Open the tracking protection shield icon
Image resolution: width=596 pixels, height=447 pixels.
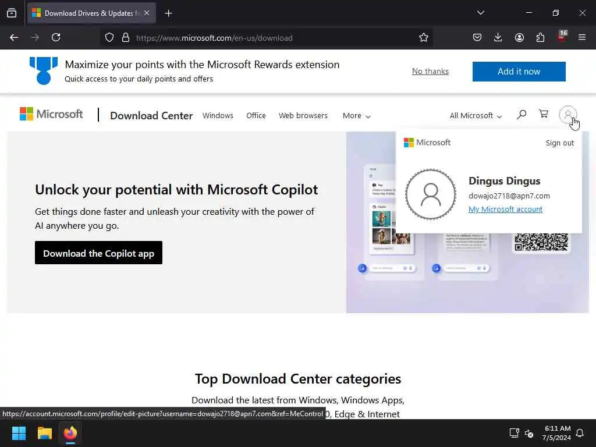coord(109,38)
